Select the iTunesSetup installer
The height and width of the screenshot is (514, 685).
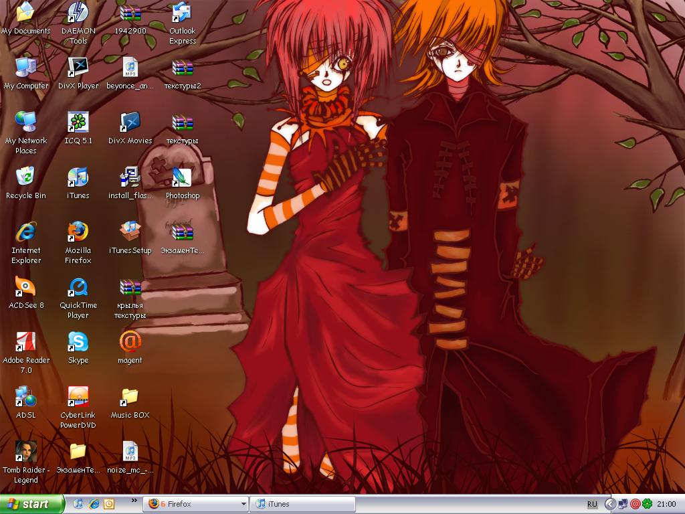click(x=130, y=238)
